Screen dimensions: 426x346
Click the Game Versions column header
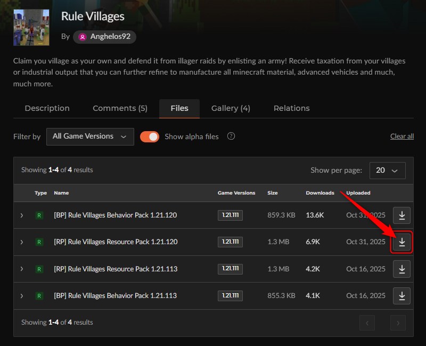[236, 193]
